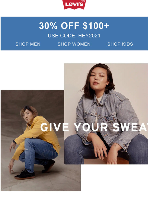
Task: Click the GIVE YOUR SWEAT headline text
Action: point(94,127)
